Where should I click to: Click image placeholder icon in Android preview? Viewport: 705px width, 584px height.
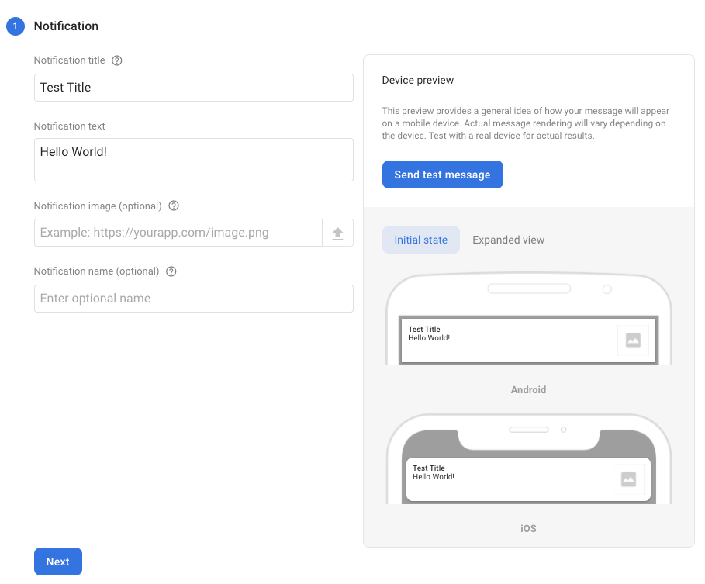pos(633,340)
